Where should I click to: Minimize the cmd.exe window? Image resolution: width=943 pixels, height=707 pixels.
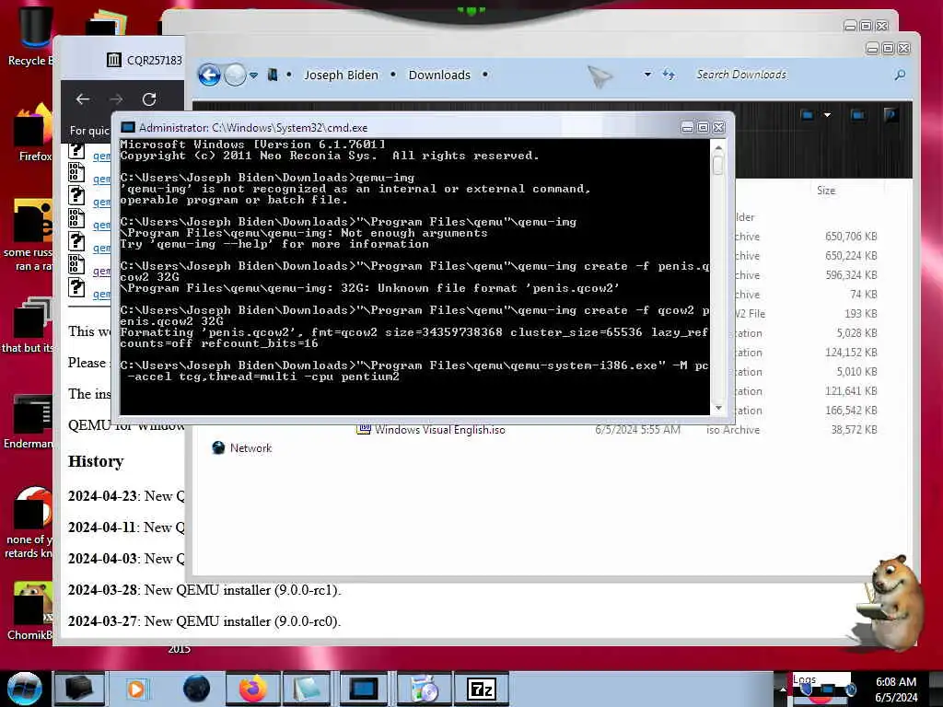point(687,127)
